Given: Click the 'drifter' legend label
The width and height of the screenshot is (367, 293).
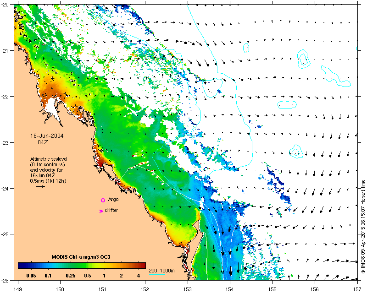Looking at the screenshot, I should 111,210.
